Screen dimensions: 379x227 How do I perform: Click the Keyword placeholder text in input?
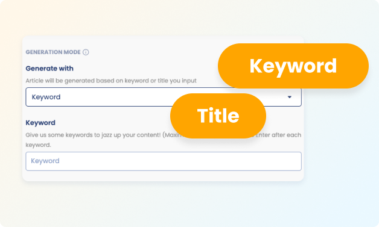coord(45,161)
